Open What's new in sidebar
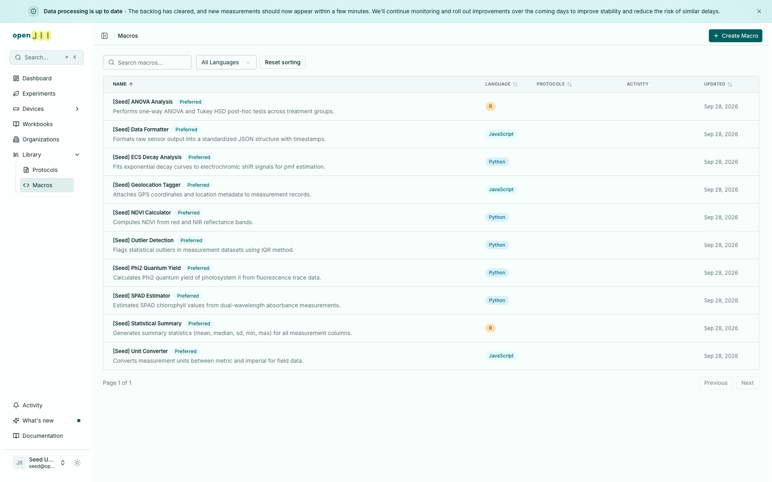 [47, 421]
